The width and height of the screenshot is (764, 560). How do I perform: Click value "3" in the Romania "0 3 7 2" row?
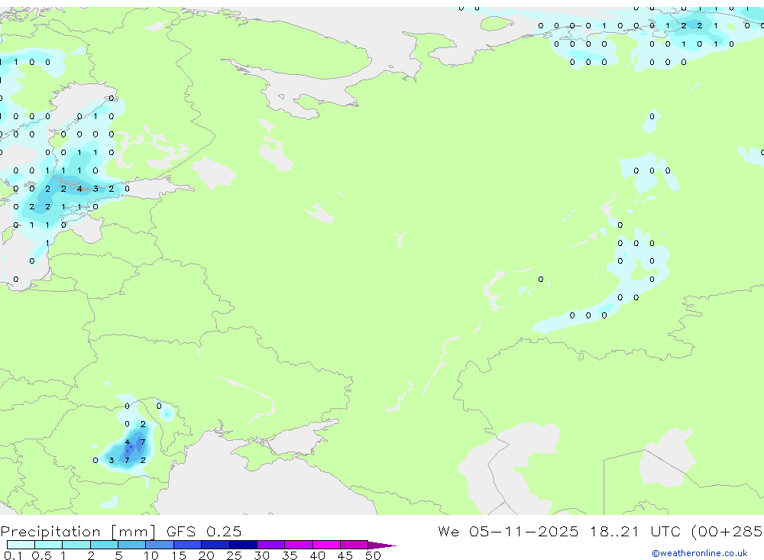[x=112, y=460]
